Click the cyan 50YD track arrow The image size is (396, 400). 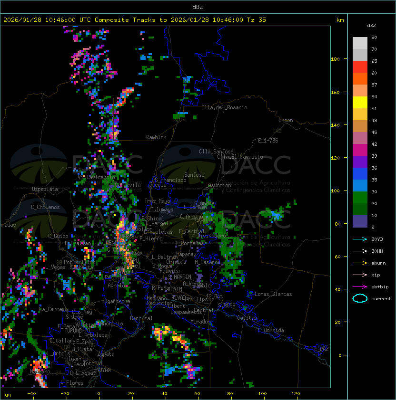pos(360,239)
